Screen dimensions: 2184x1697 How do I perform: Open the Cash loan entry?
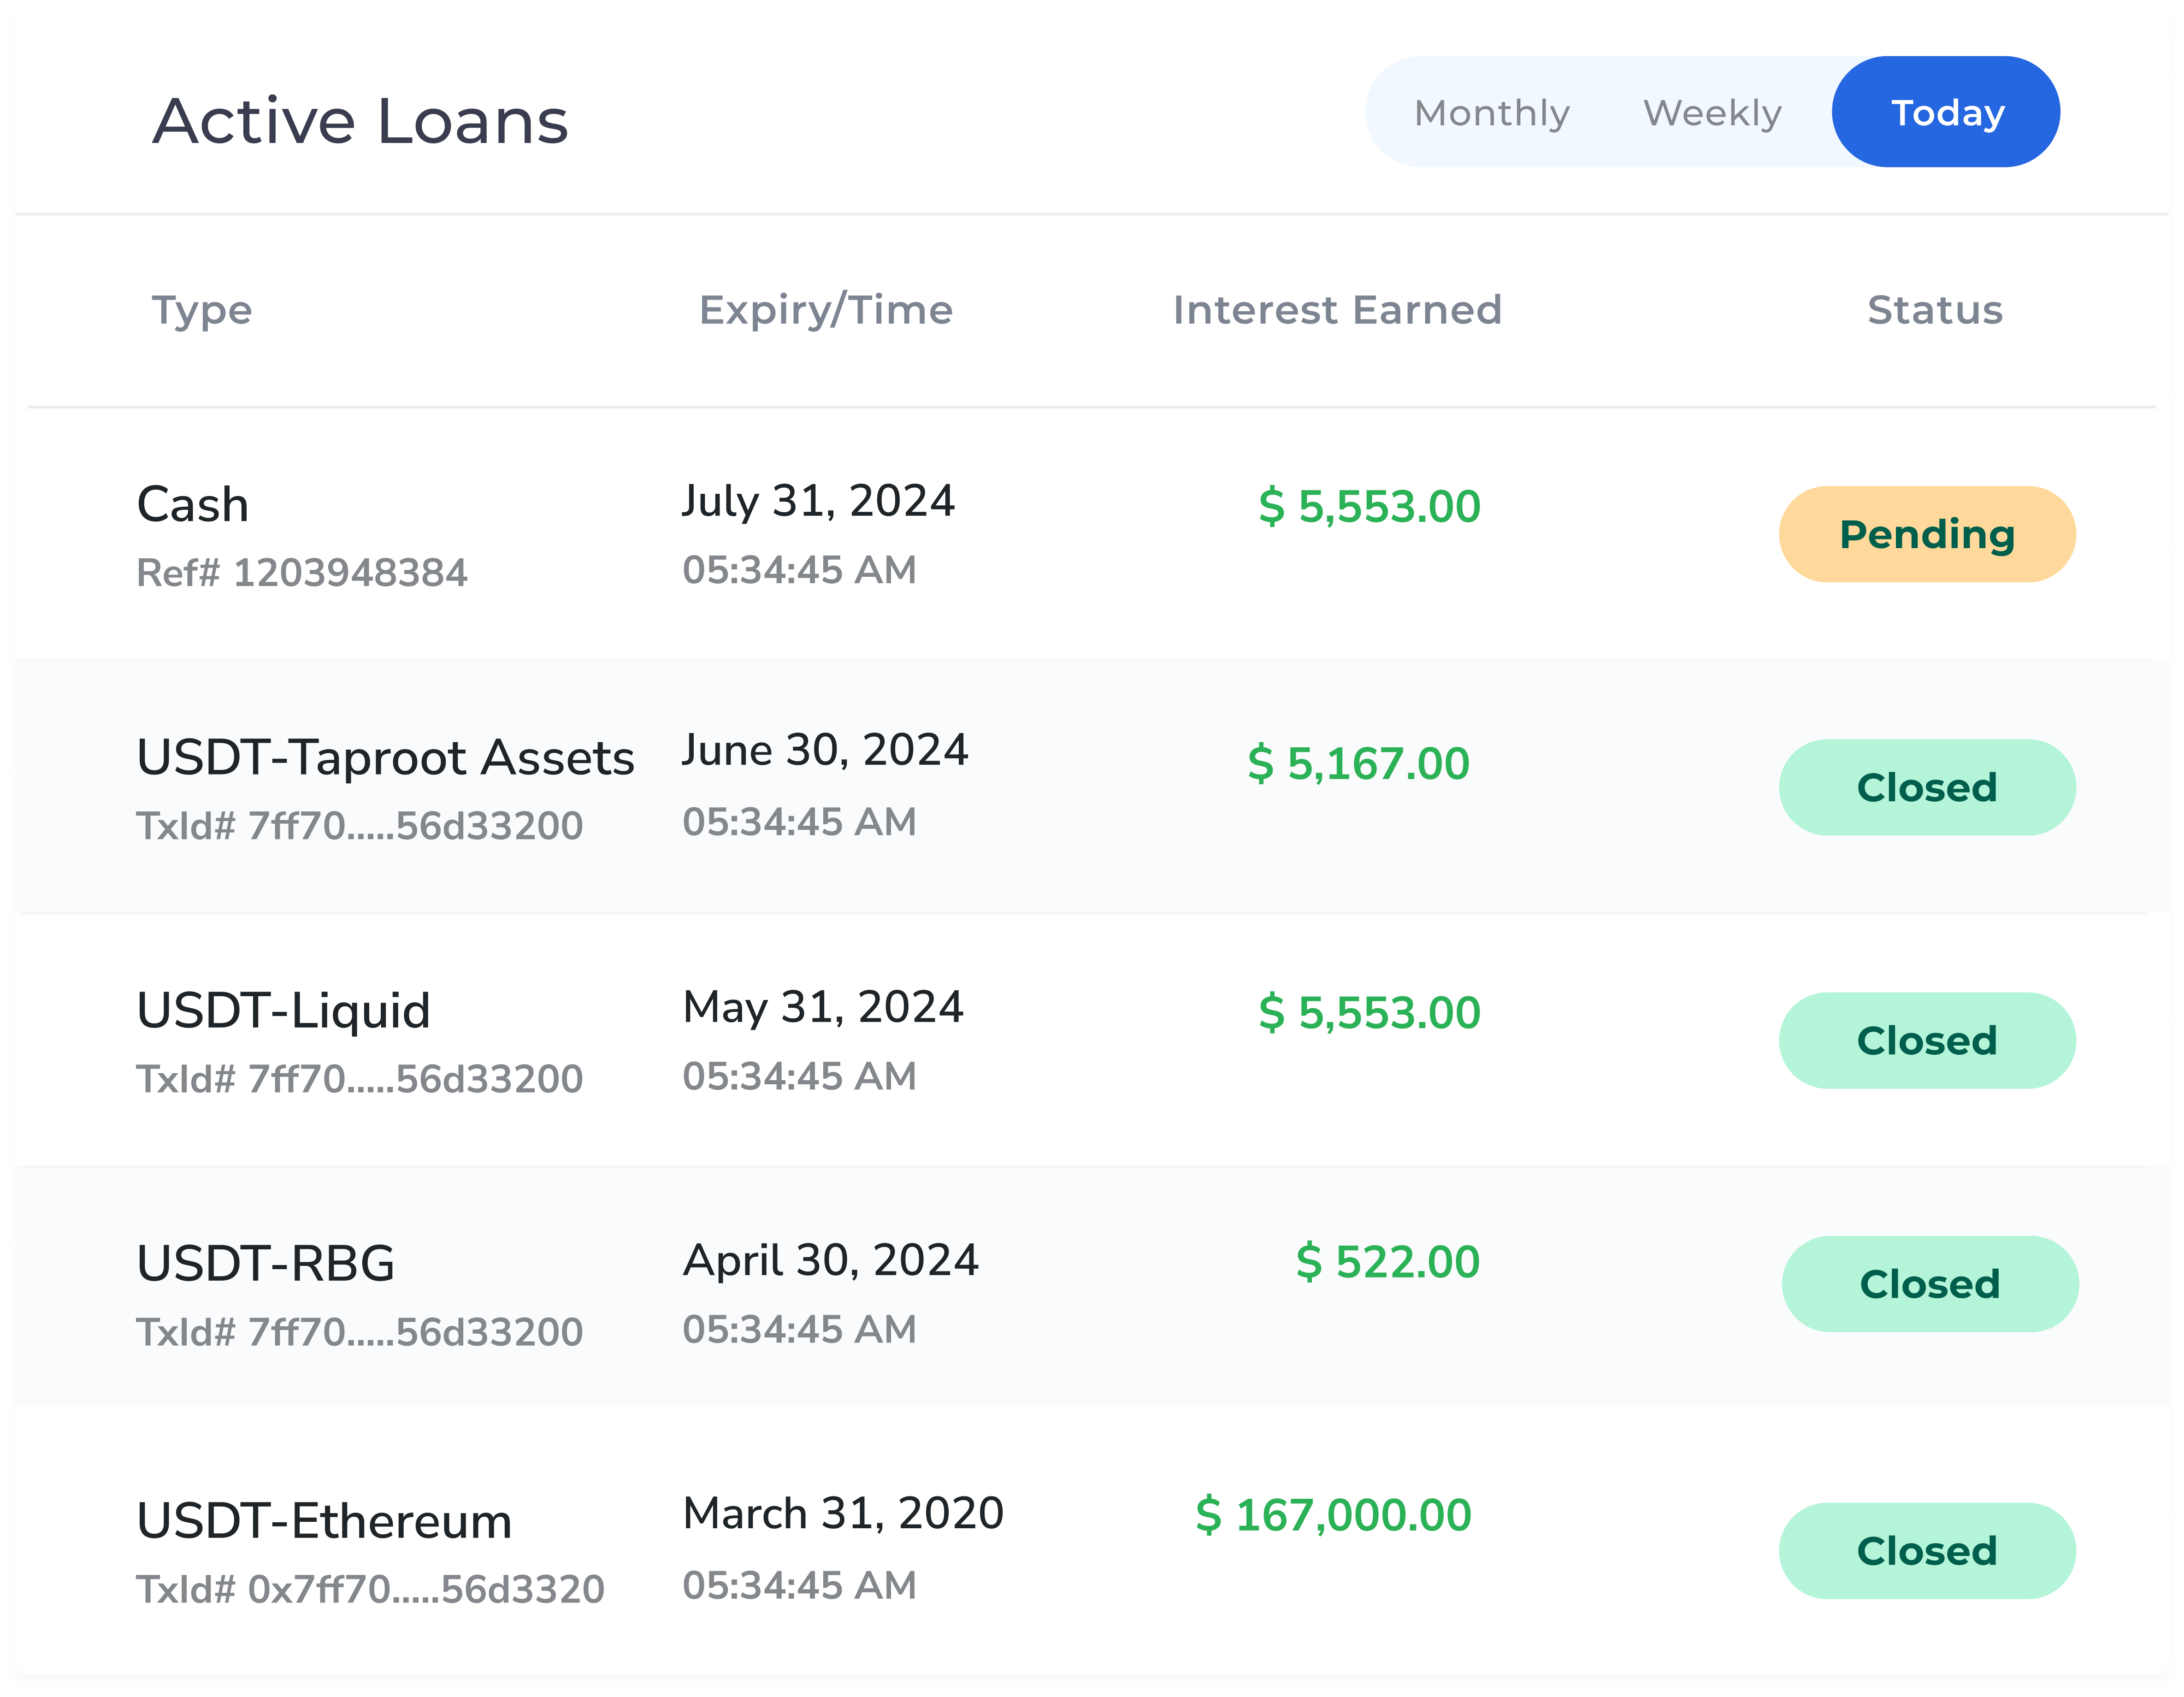click(x=193, y=504)
